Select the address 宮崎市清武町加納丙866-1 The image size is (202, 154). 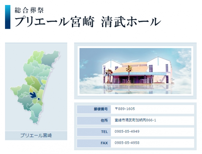tap(135, 120)
